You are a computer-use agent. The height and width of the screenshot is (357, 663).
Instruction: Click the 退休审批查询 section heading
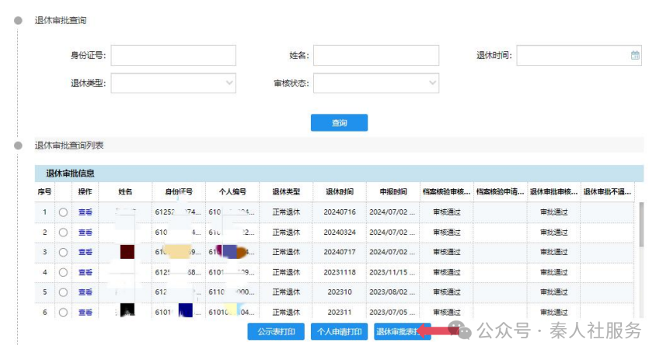[61, 20]
